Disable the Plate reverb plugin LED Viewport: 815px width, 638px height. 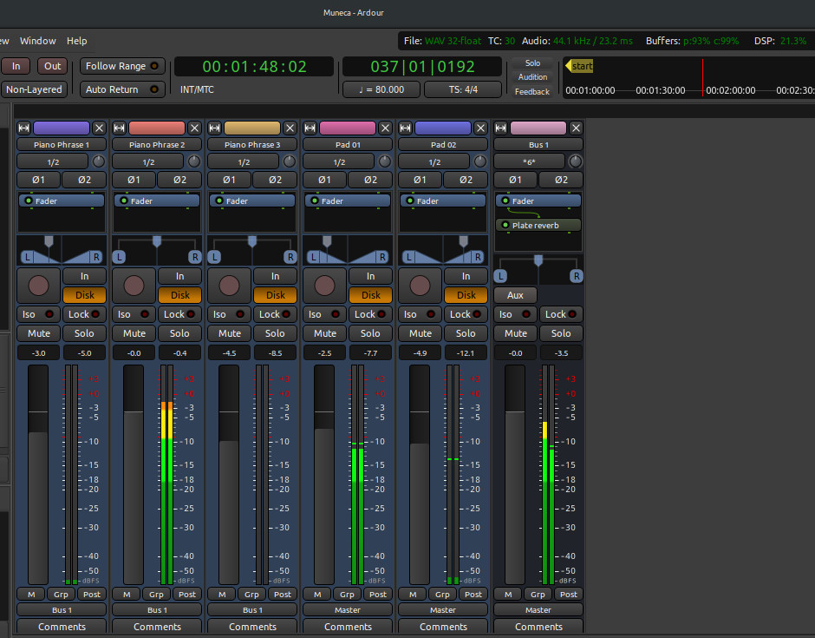pyautogui.click(x=505, y=226)
